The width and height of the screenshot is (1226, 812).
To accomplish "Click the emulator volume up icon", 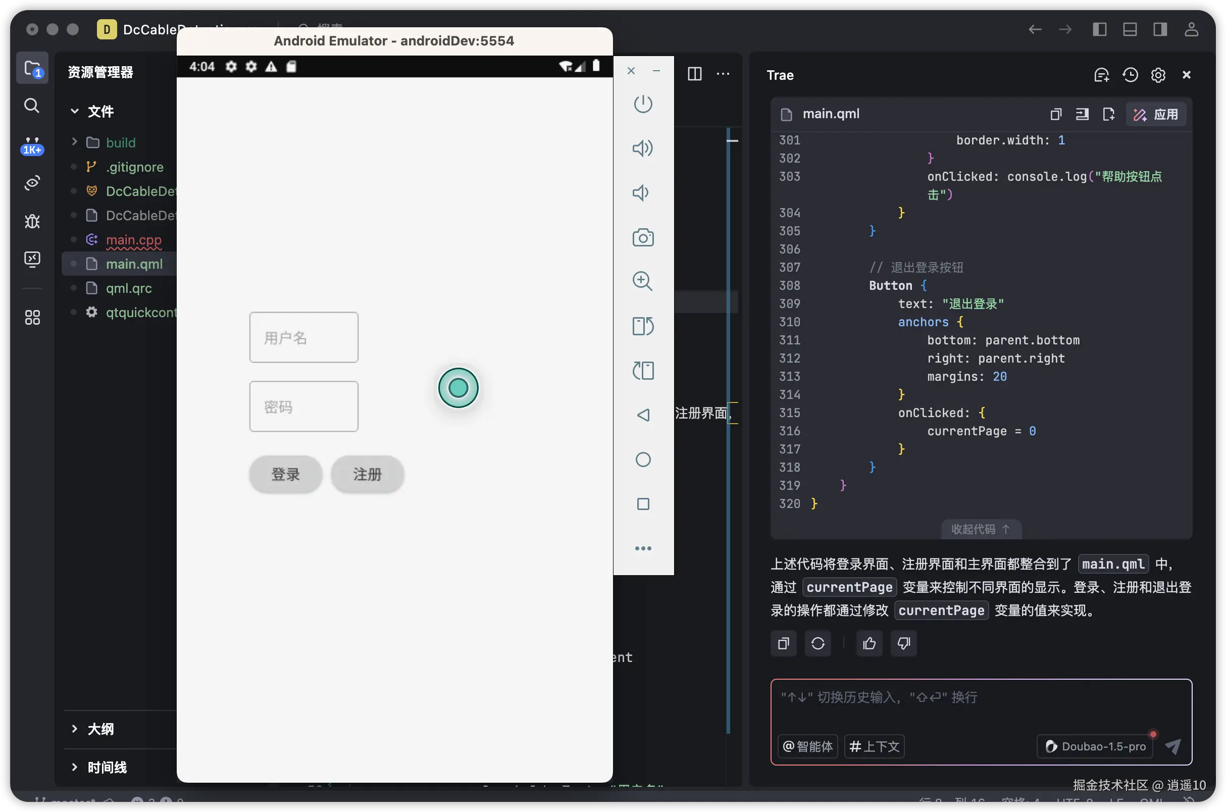I will coord(642,148).
